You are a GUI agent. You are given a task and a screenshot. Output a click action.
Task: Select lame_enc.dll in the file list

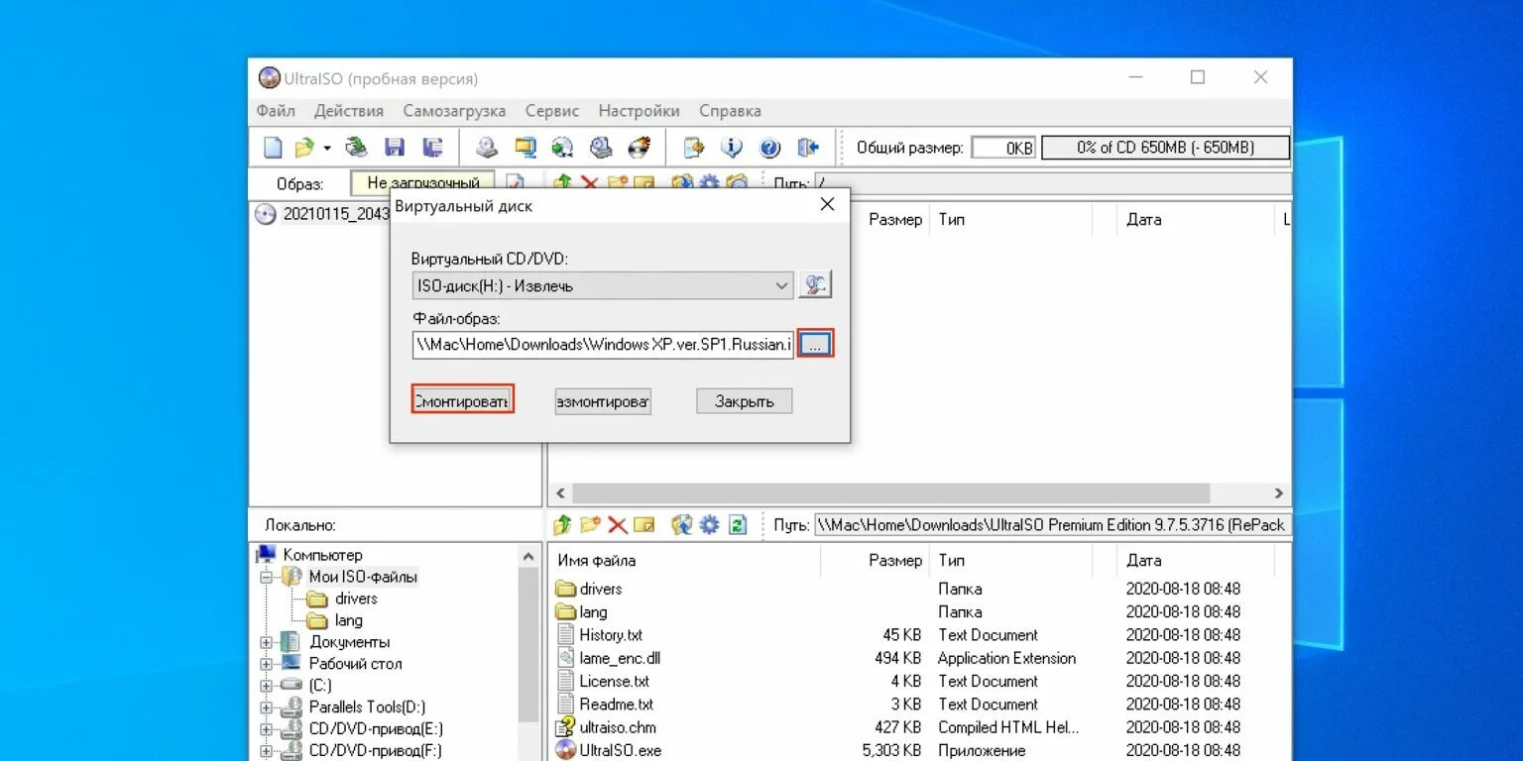[620, 658]
